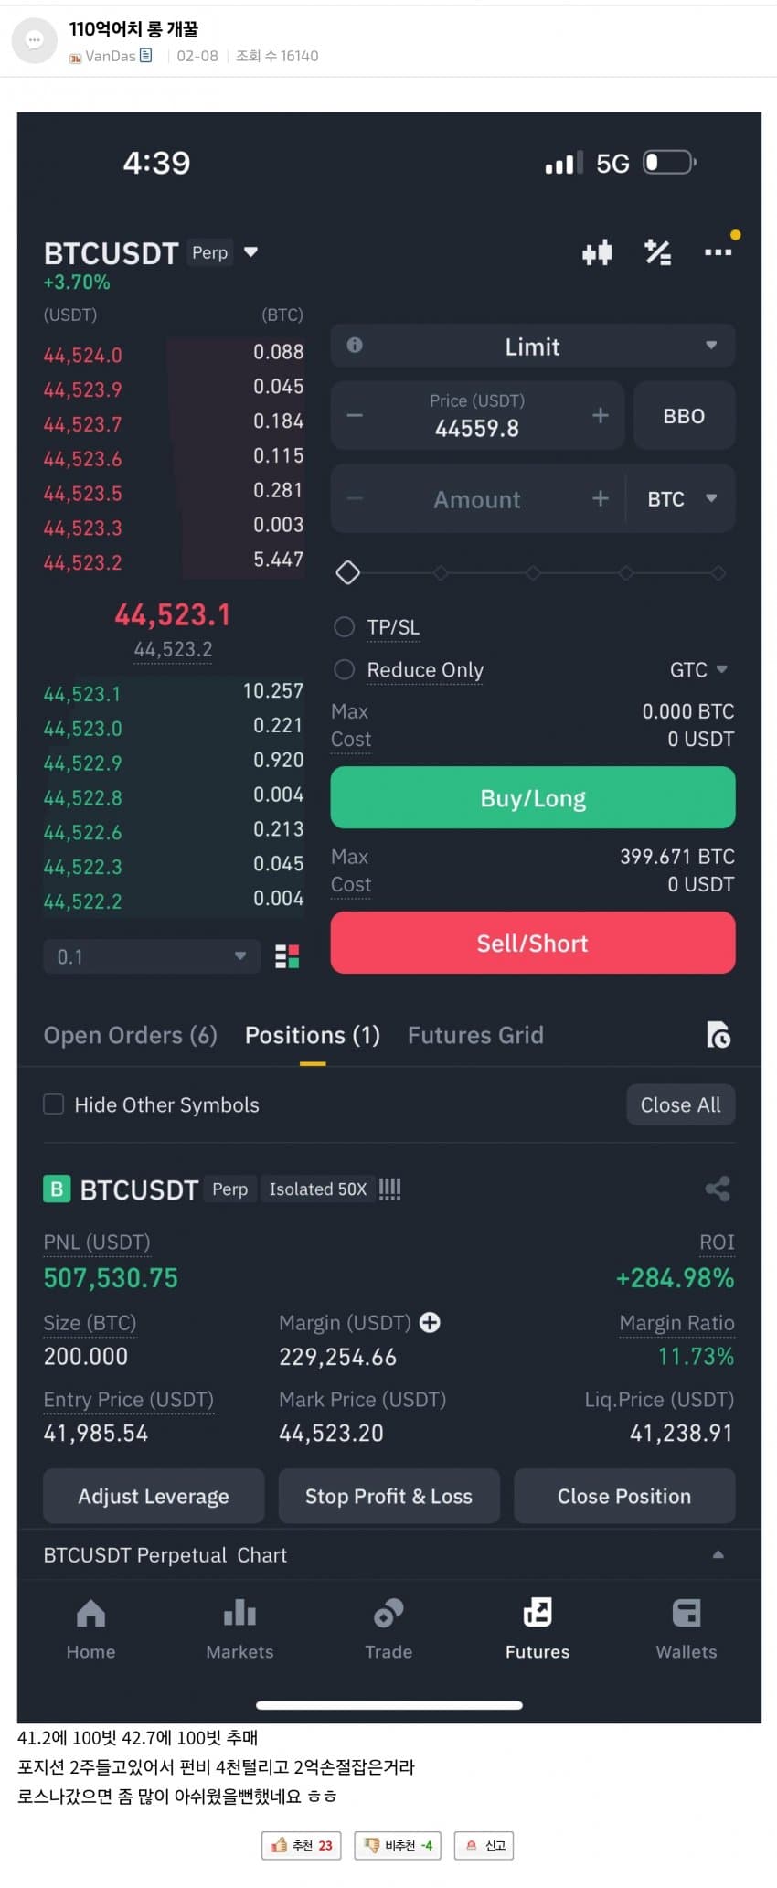
Task: Switch to the Futures Grid tab
Action: [x=475, y=1035]
